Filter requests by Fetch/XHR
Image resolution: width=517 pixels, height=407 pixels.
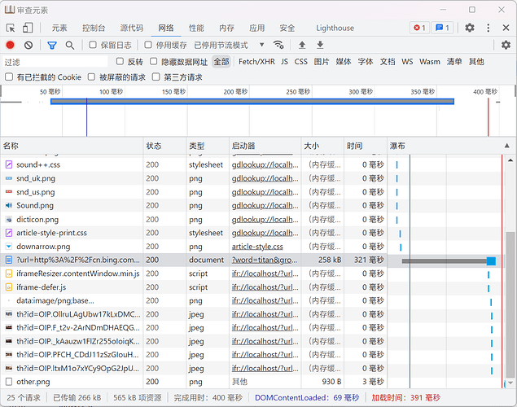256,61
